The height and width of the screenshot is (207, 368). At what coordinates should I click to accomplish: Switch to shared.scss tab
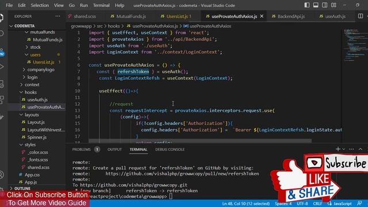point(82,16)
